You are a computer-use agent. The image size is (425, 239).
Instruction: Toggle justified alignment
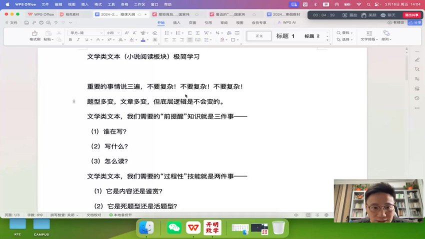(x=189, y=40)
